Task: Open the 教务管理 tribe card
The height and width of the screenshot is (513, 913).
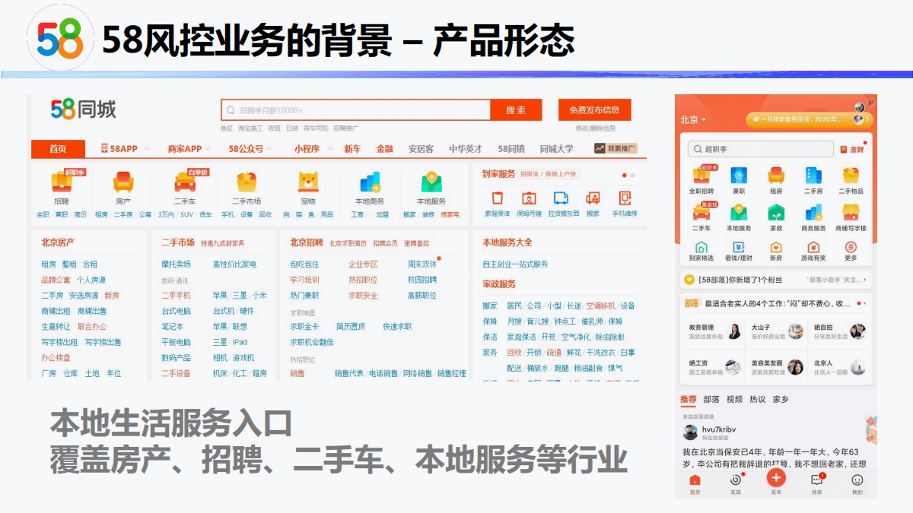Action: pos(715,331)
